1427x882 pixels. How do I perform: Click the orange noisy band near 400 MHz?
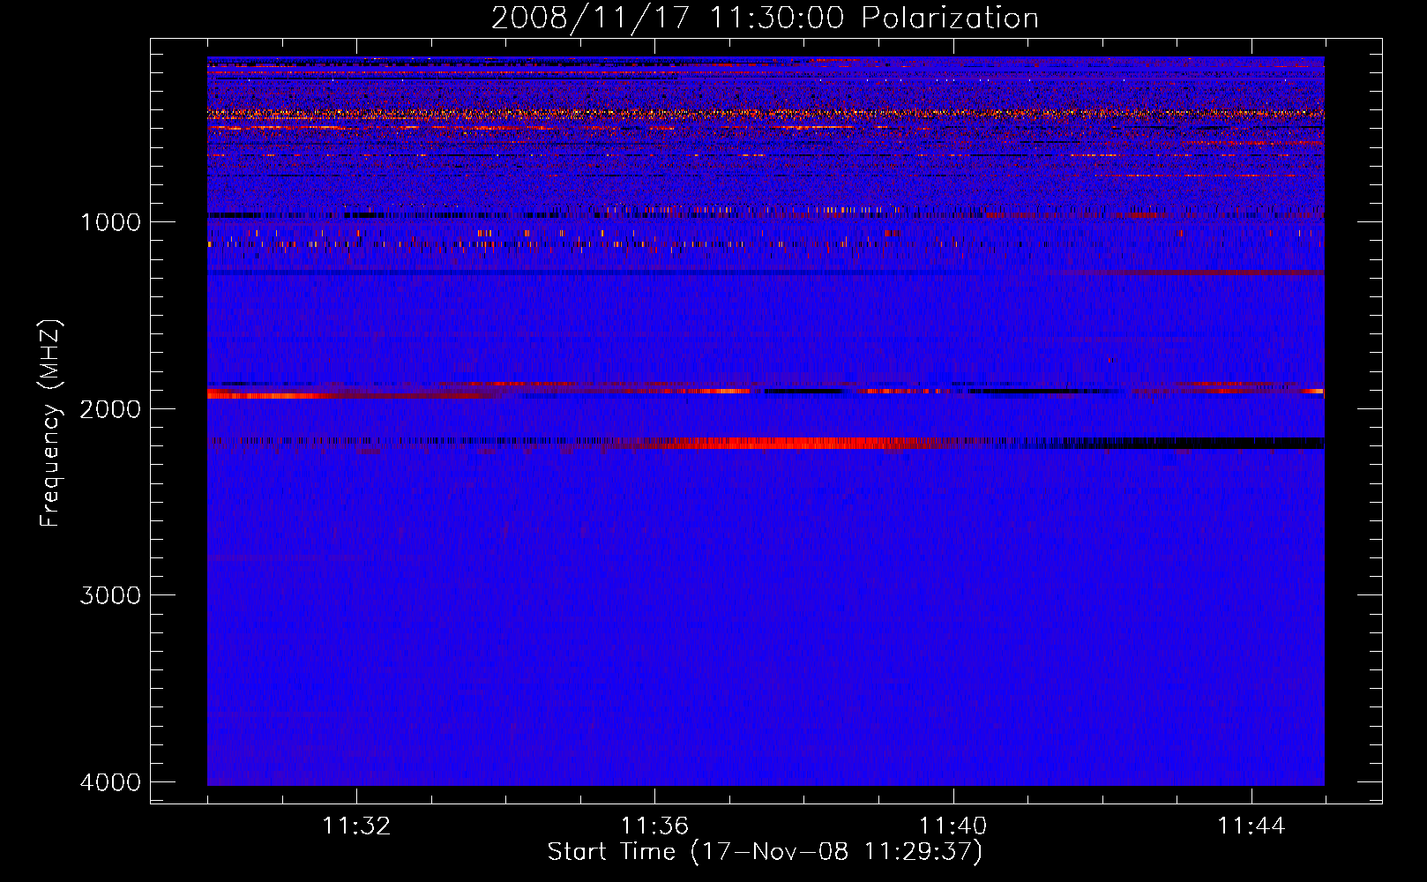(x=766, y=114)
